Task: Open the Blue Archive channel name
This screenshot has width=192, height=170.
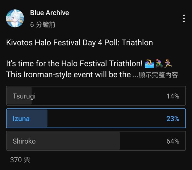Action: click(x=49, y=13)
